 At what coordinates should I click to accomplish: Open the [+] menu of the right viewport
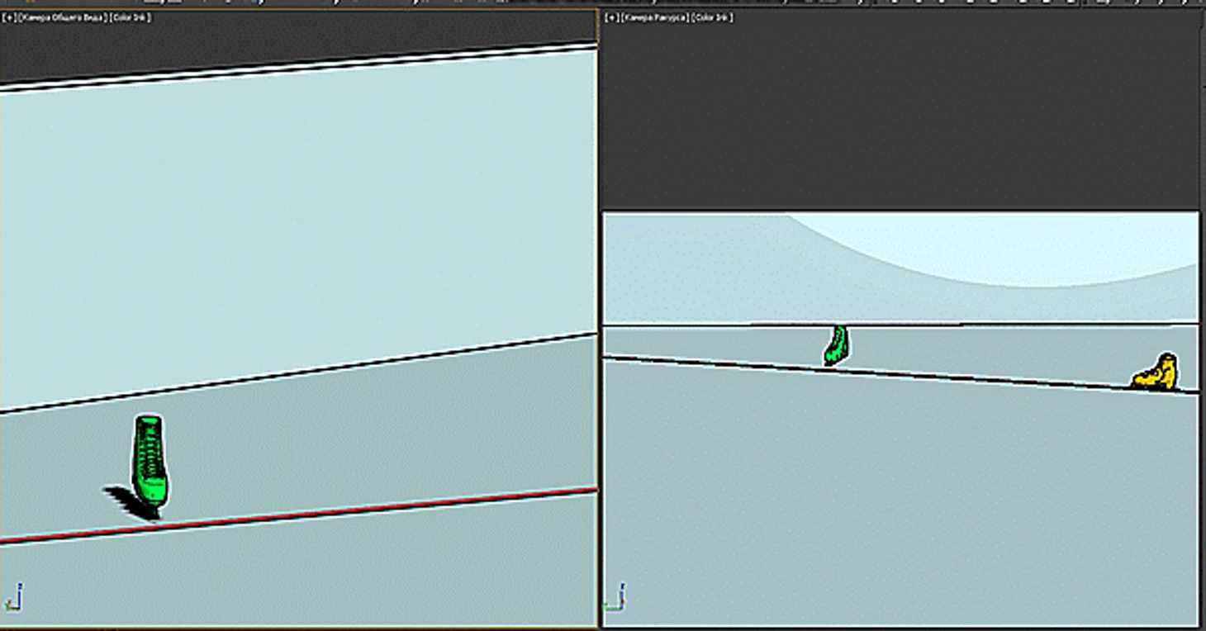click(x=612, y=17)
